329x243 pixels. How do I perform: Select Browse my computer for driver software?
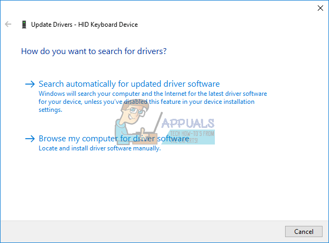pyautogui.click(x=114, y=139)
